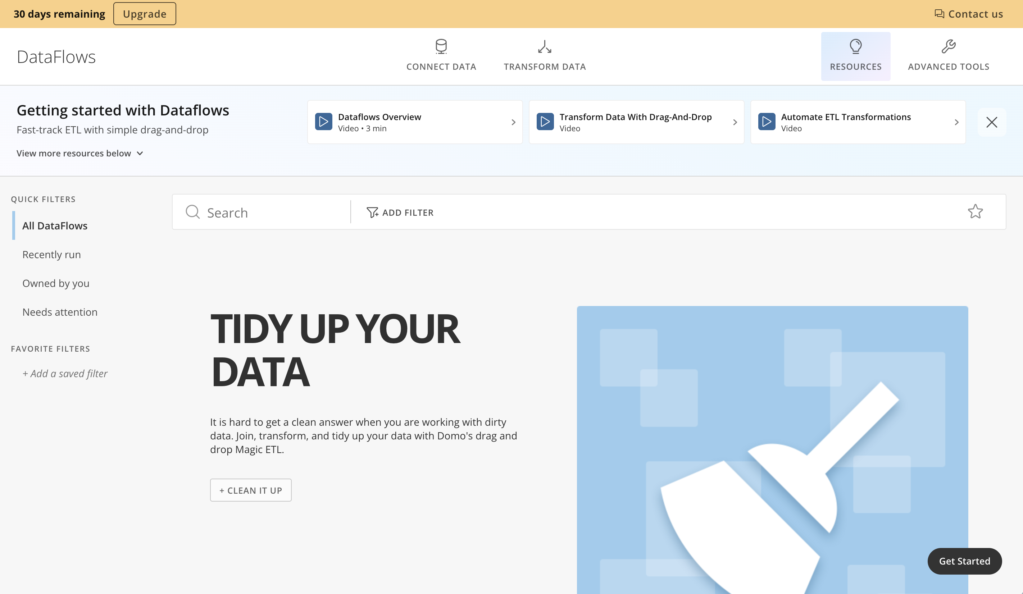Click the favorite star icon in the search bar
Image resolution: width=1023 pixels, height=594 pixels.
(975, 211)
